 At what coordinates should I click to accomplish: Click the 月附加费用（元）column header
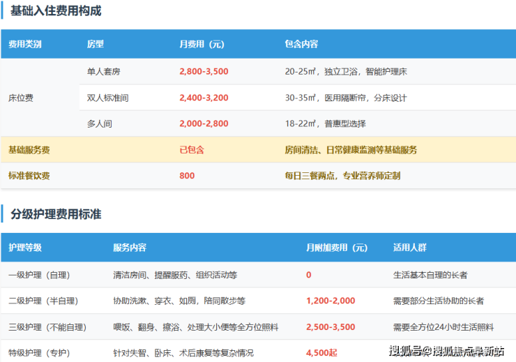[x=336, y=248]
